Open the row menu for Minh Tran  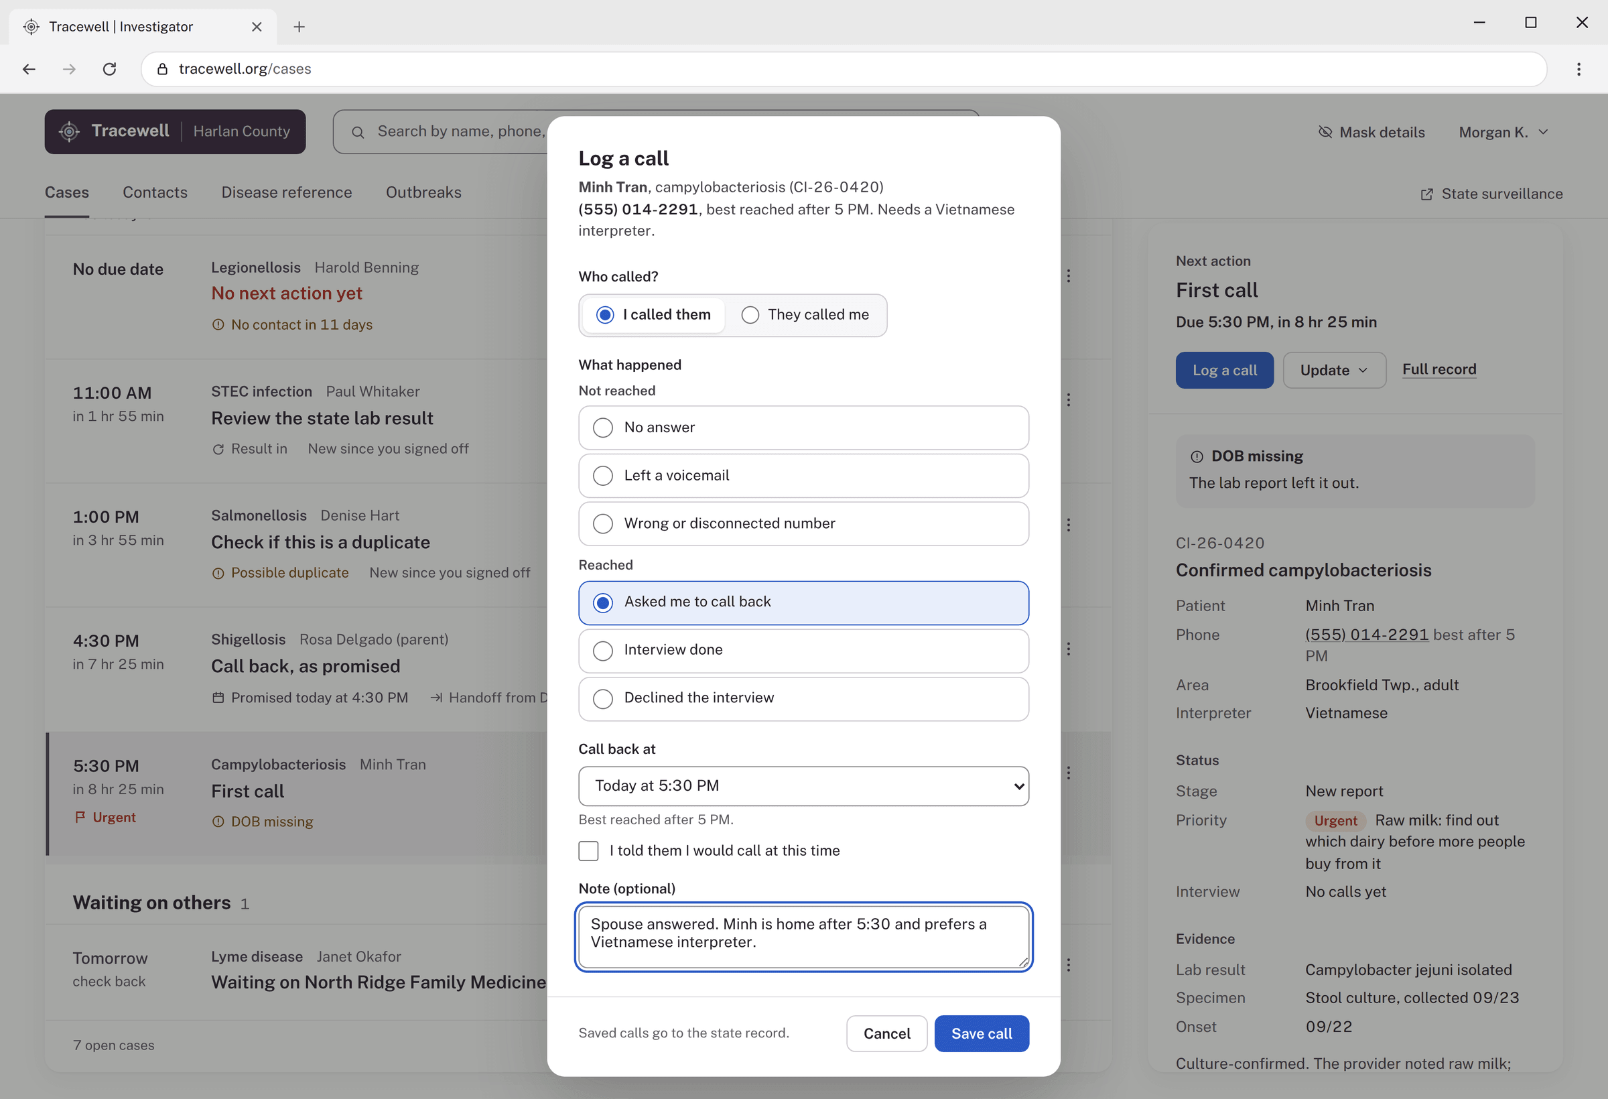pyautogui.click(x=1068, y=773)
